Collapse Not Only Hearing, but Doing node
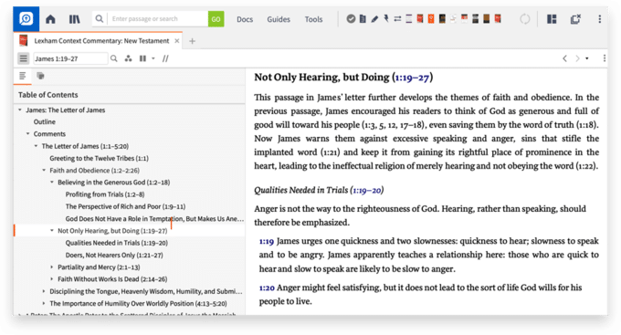 tap(52, 230)
